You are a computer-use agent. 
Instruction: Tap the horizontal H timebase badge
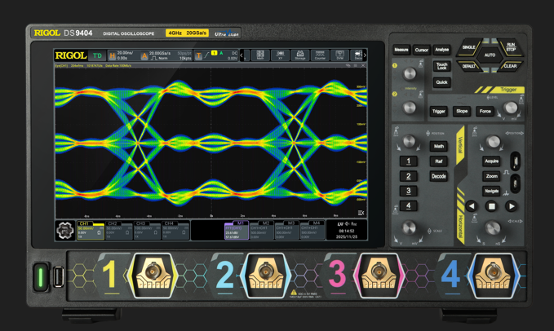(113, 55)
